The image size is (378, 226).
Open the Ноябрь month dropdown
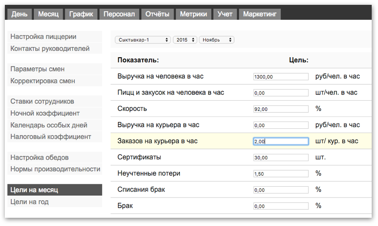coord(217,40)
